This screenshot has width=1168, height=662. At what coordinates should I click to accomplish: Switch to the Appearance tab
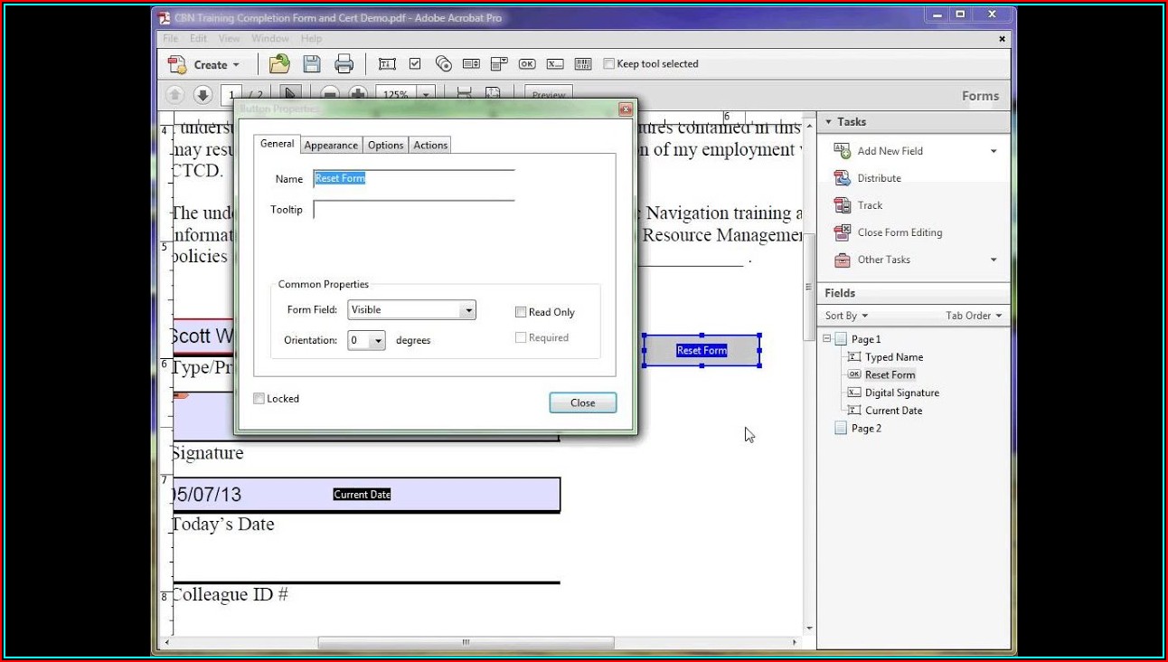click(x=331, y=146)
